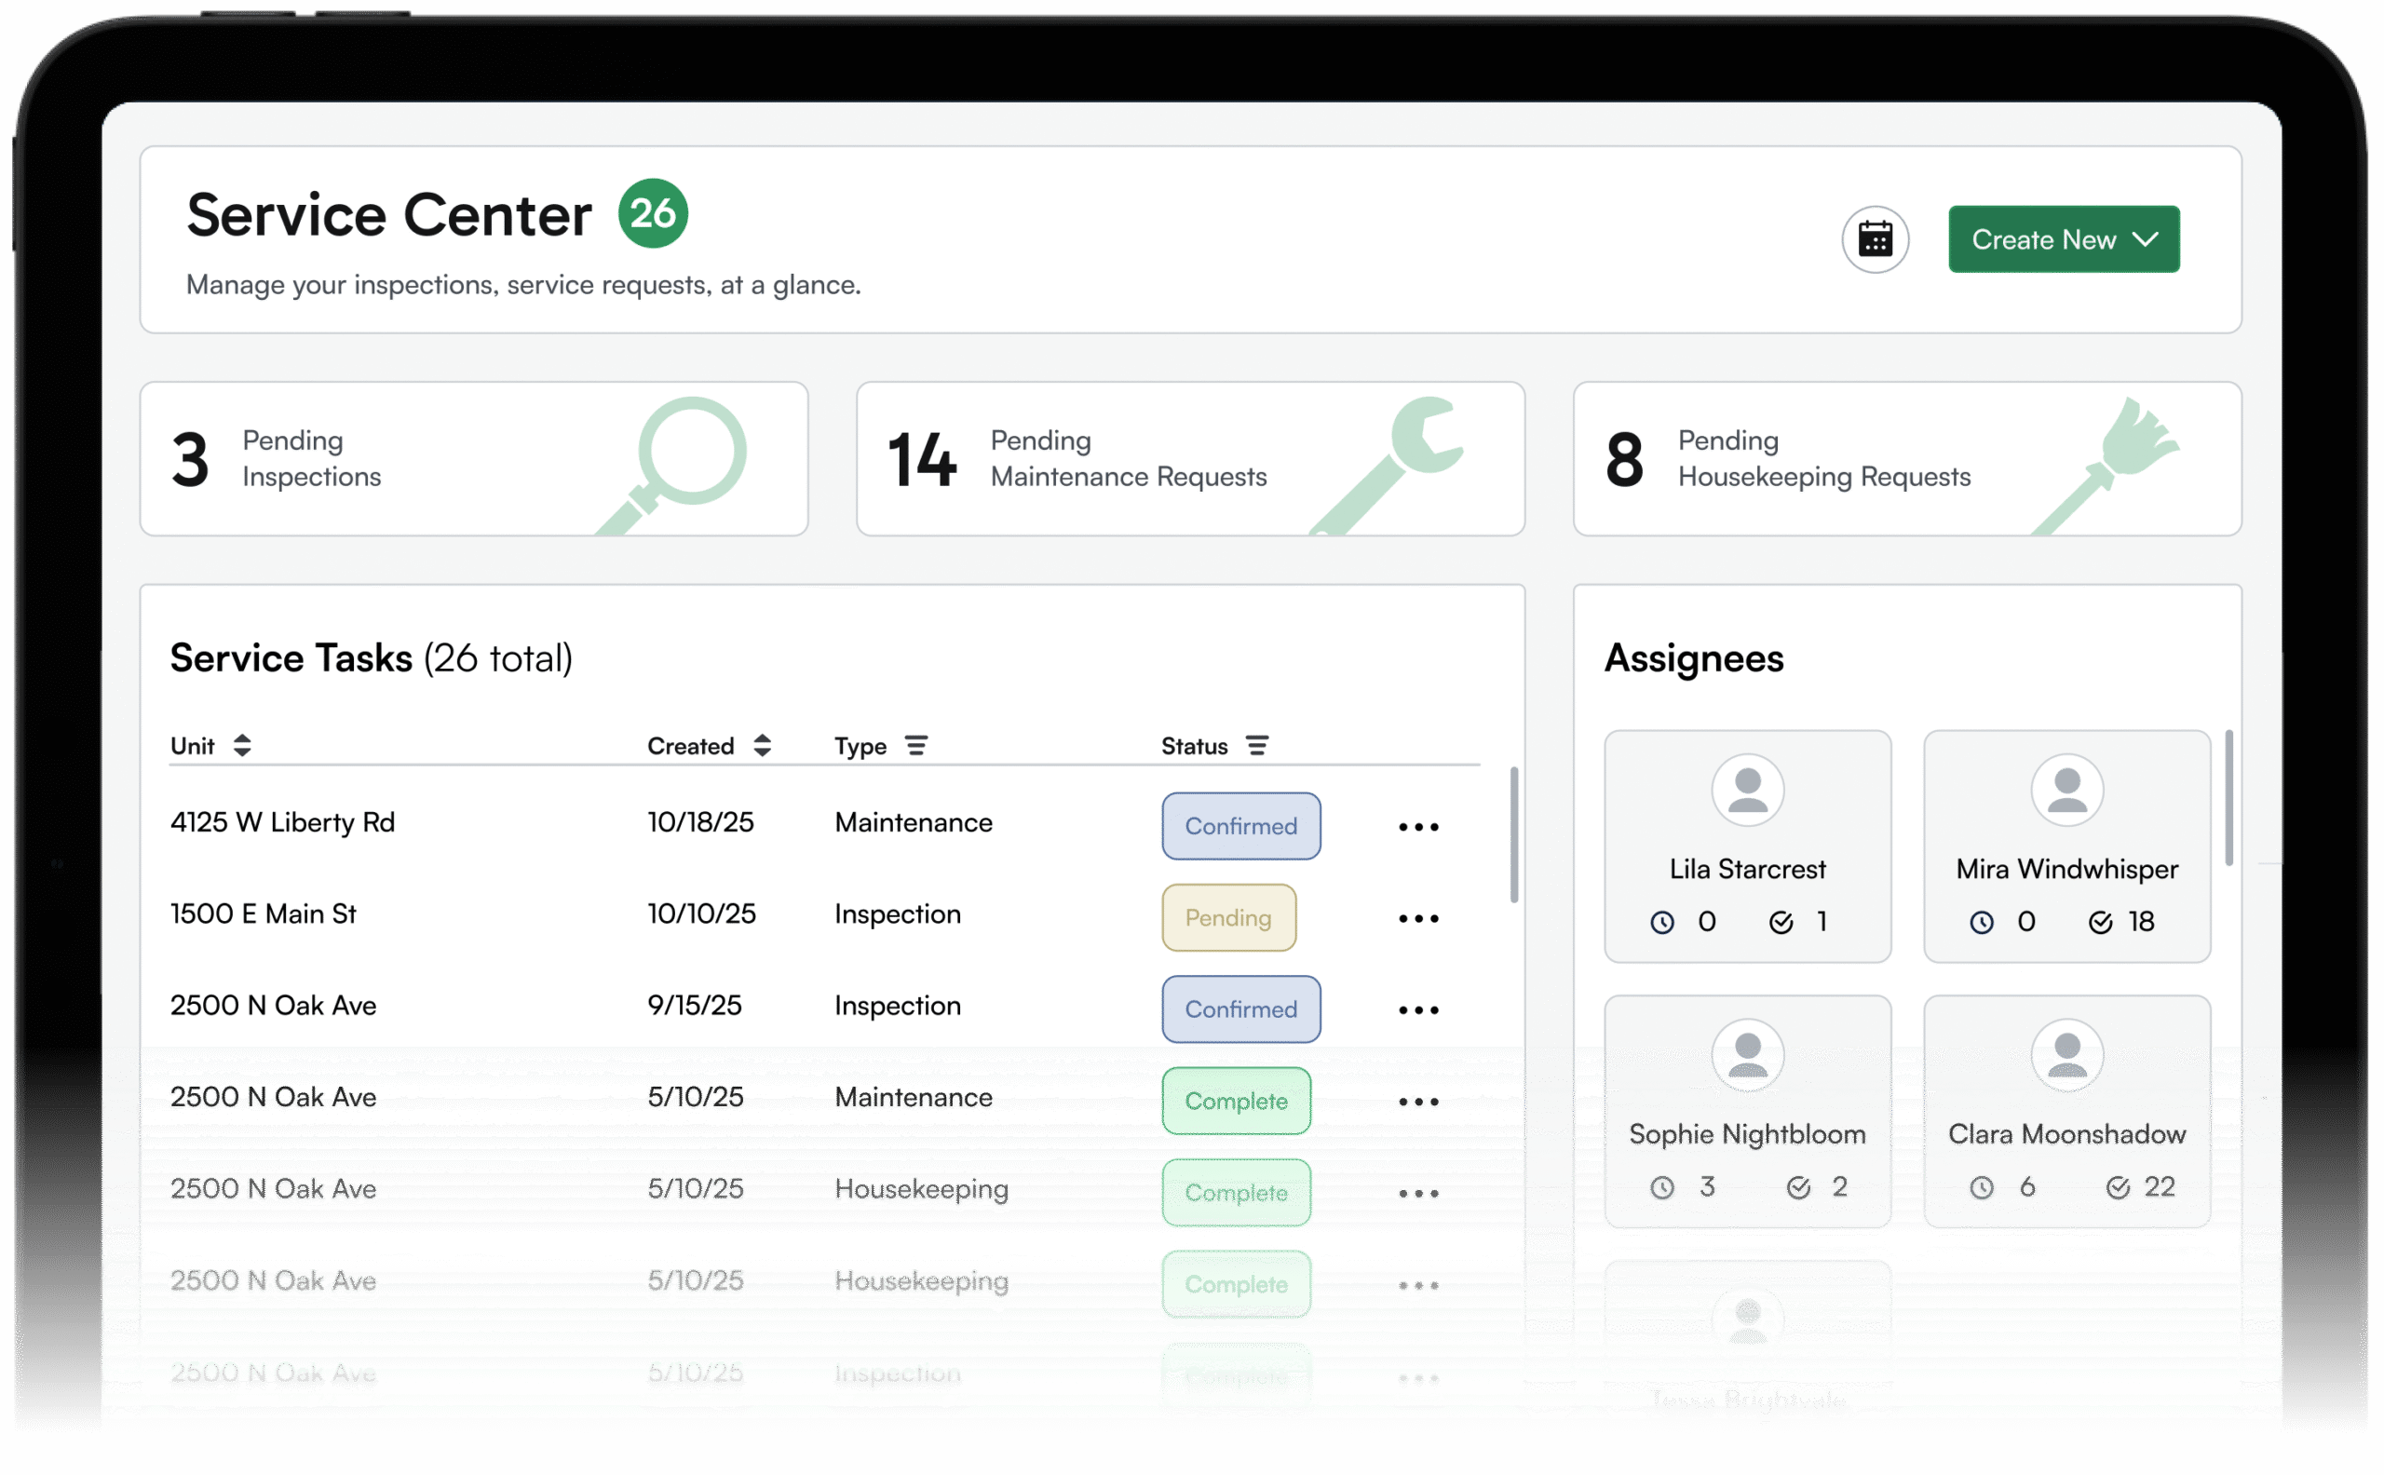The height and width of the screenshot is (1475, 2384).
Task: Open the Pending Inspections card
Action: coord(473,458)
